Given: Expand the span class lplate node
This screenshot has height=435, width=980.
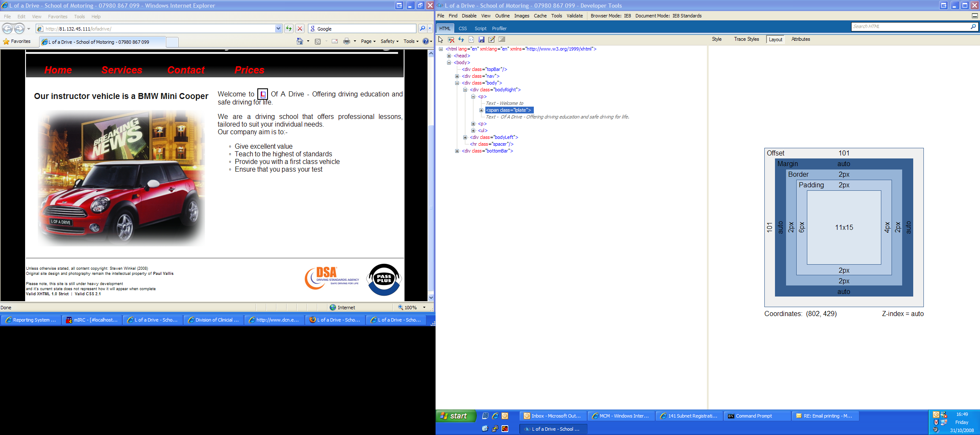Looking at the screenshot, I should click(481, 110).
